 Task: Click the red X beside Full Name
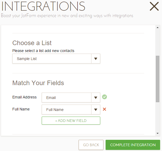(x=105, y=109)
